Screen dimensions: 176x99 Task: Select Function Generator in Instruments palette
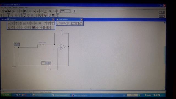[62, 23]
